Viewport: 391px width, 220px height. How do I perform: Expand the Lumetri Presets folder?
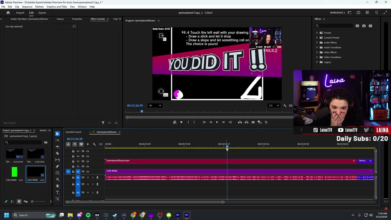tap(317, 38)
